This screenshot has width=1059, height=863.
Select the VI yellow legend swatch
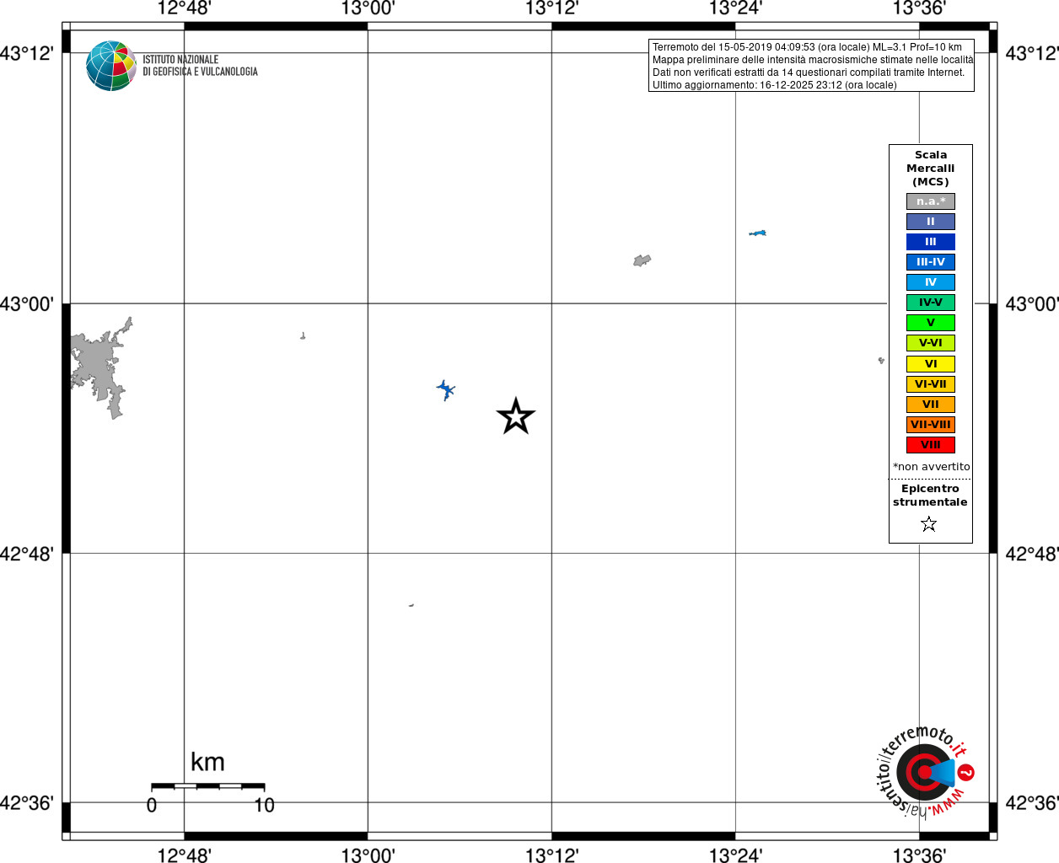coord(931,364)
